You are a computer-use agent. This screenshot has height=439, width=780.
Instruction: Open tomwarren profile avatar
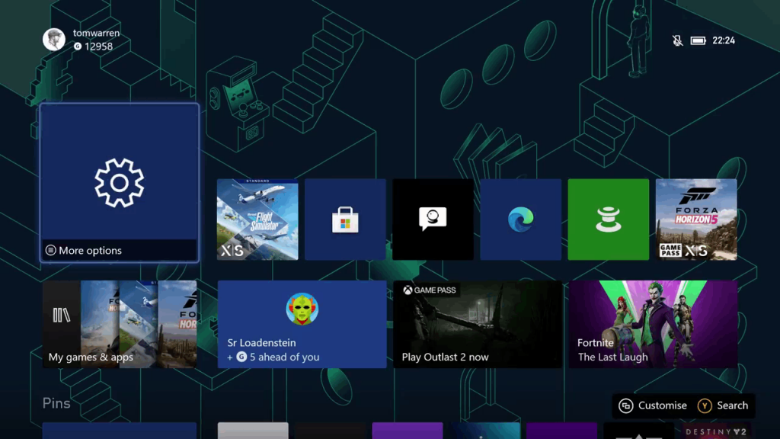[x=54, y=40]
